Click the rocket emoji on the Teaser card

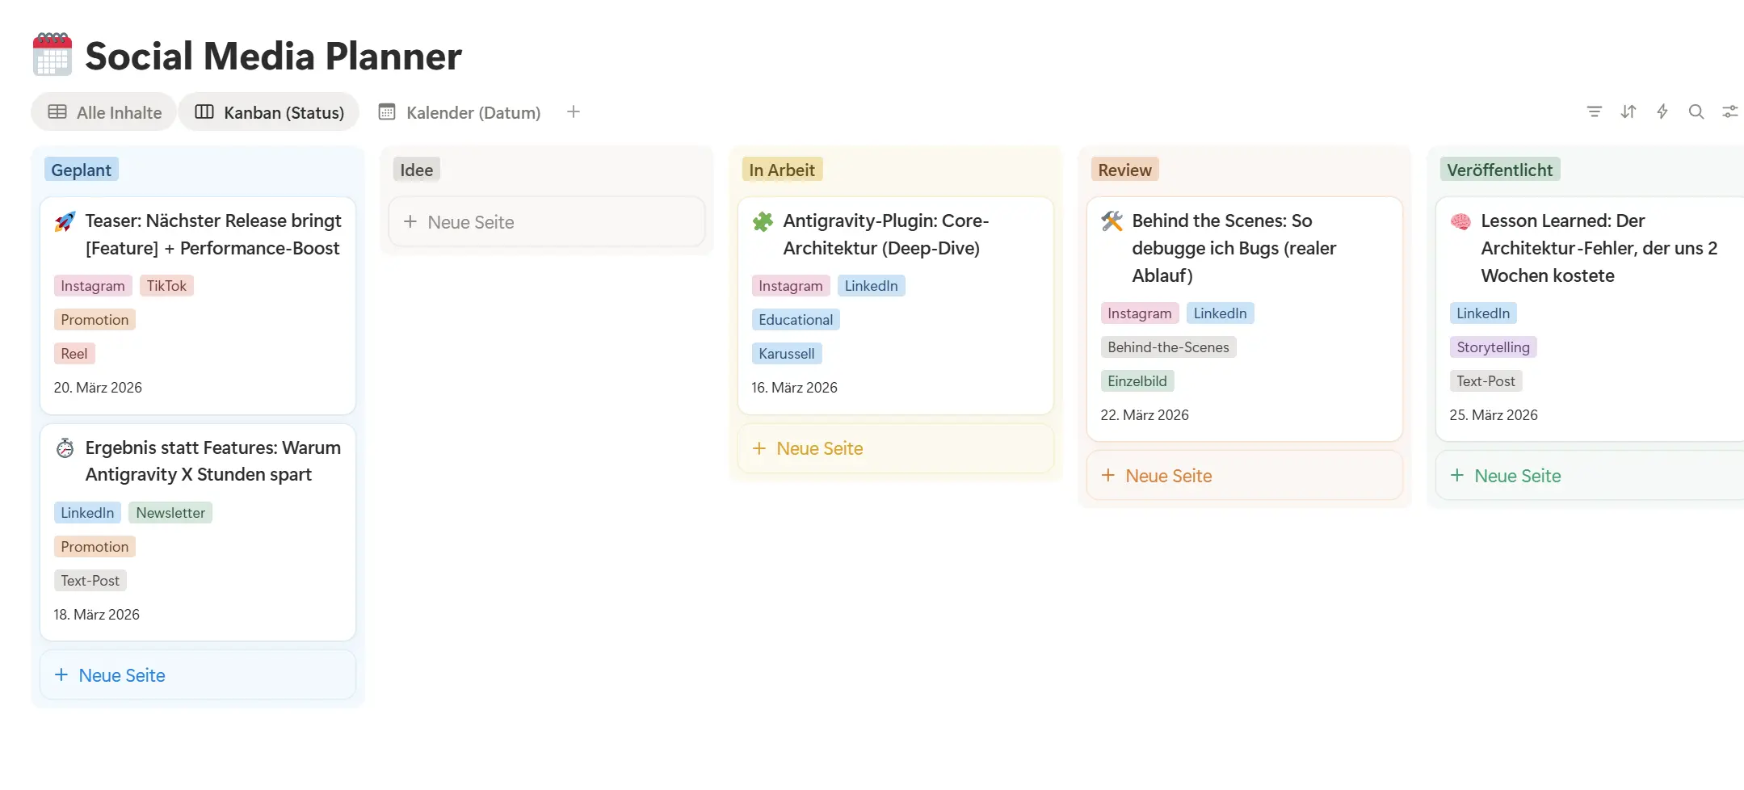click(65, 221)
